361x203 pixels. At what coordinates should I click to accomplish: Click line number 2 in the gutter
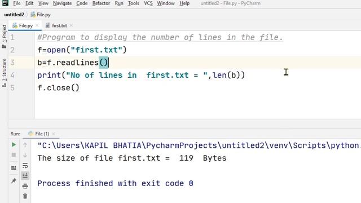point(12,50)
